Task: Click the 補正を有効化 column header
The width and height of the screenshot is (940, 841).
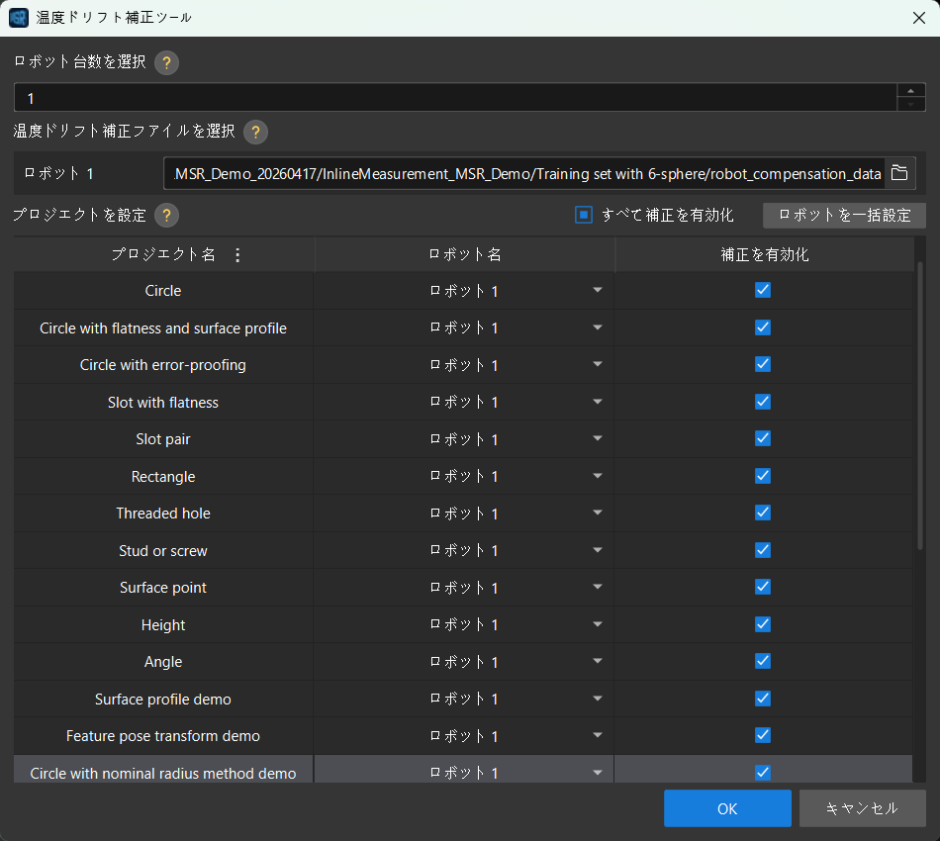Action: pos(764,254)
